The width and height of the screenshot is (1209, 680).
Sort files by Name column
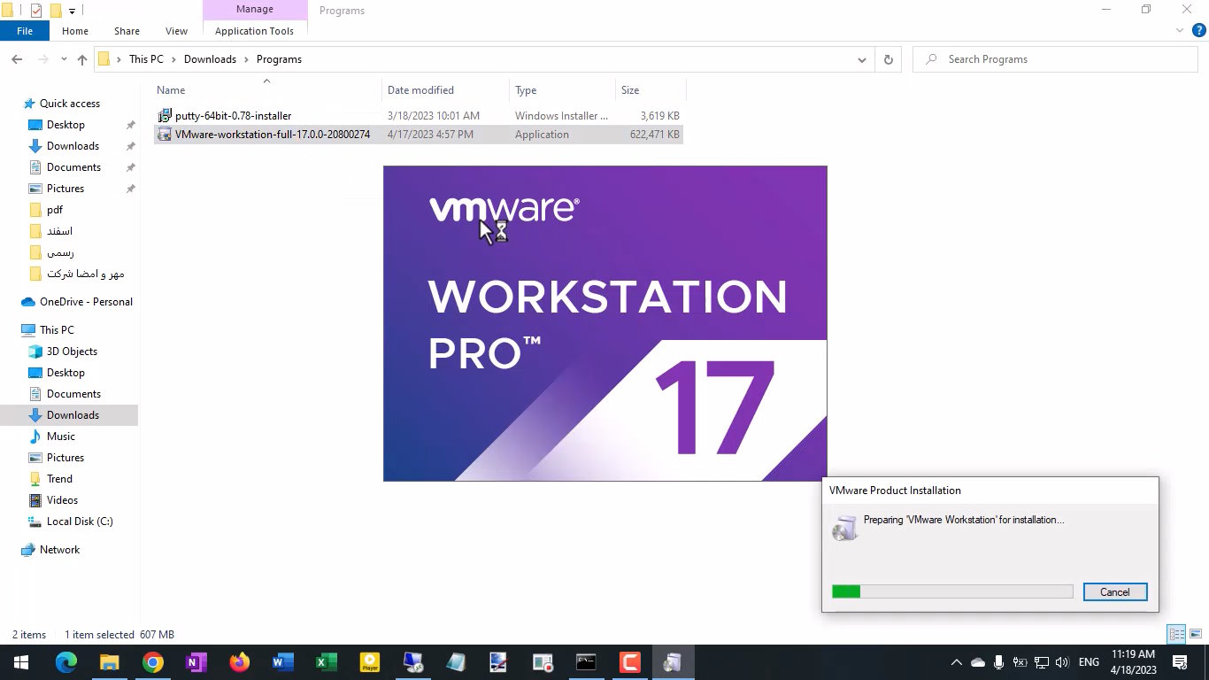267,90
